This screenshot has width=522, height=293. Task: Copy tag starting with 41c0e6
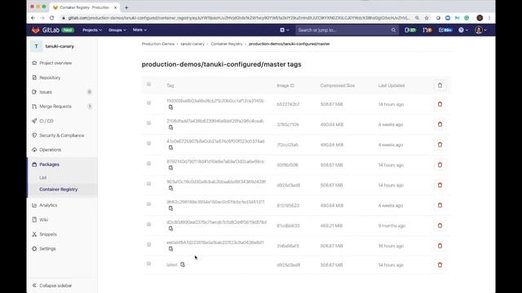(170, 148)
